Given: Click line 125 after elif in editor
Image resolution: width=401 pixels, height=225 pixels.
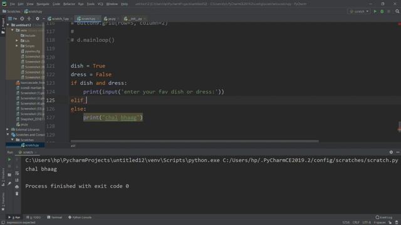Looking at the screenshot, I should click(86, 100).
